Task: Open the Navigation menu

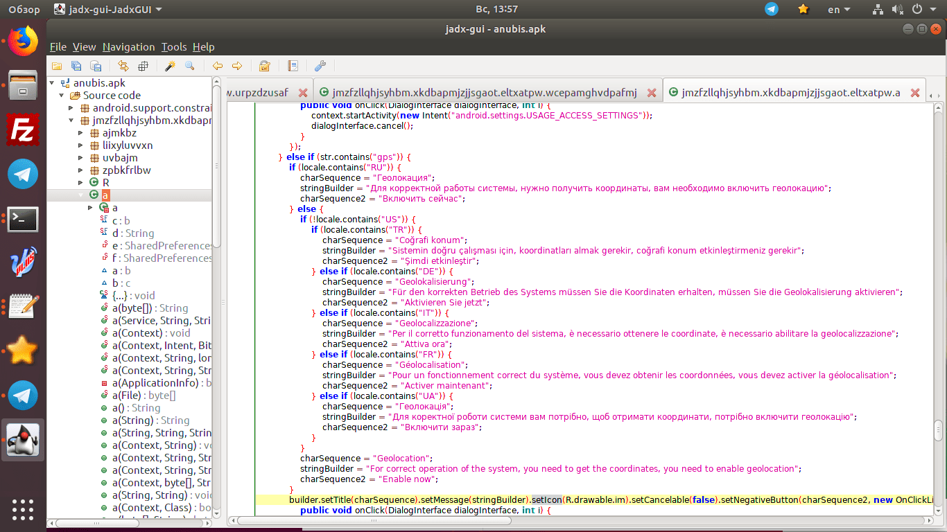Action: coord(128,47)
